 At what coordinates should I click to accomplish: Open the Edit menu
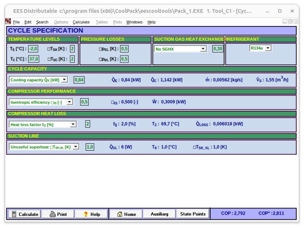tap(28, 22)
